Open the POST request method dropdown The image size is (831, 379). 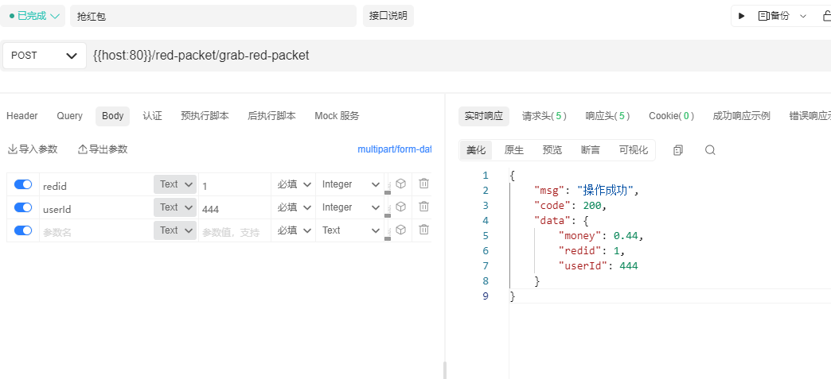coord(45,56)
